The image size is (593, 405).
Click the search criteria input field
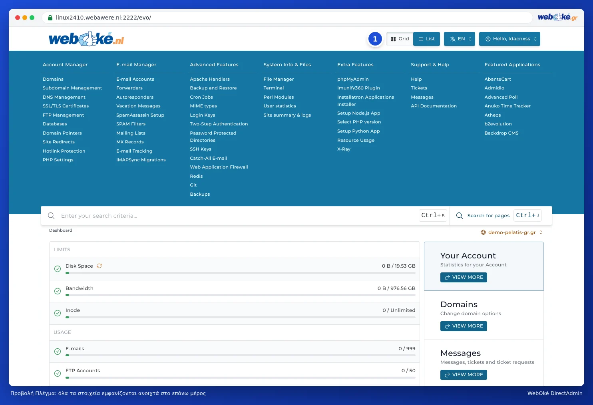tap(237, 216)
